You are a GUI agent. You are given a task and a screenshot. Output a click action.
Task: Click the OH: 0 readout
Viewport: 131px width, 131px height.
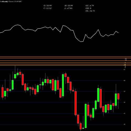click(x=88, y=8)
